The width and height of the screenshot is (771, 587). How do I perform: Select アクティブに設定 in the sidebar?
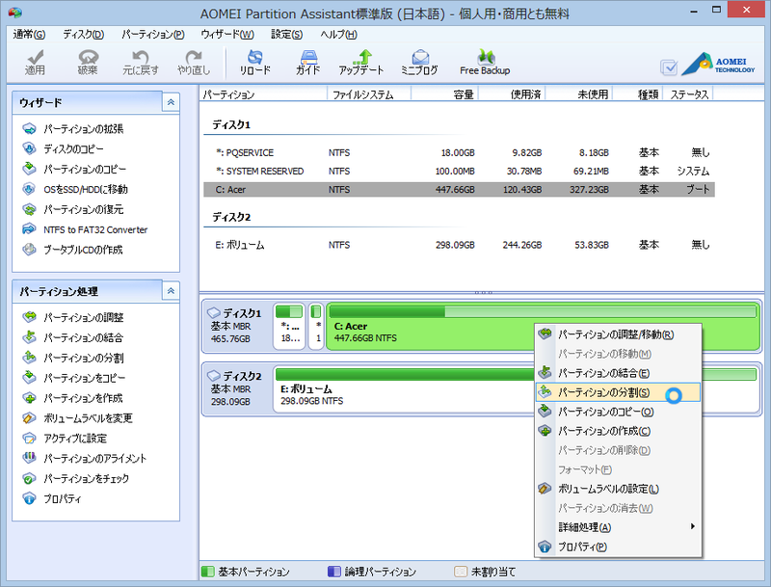(65, 439)
